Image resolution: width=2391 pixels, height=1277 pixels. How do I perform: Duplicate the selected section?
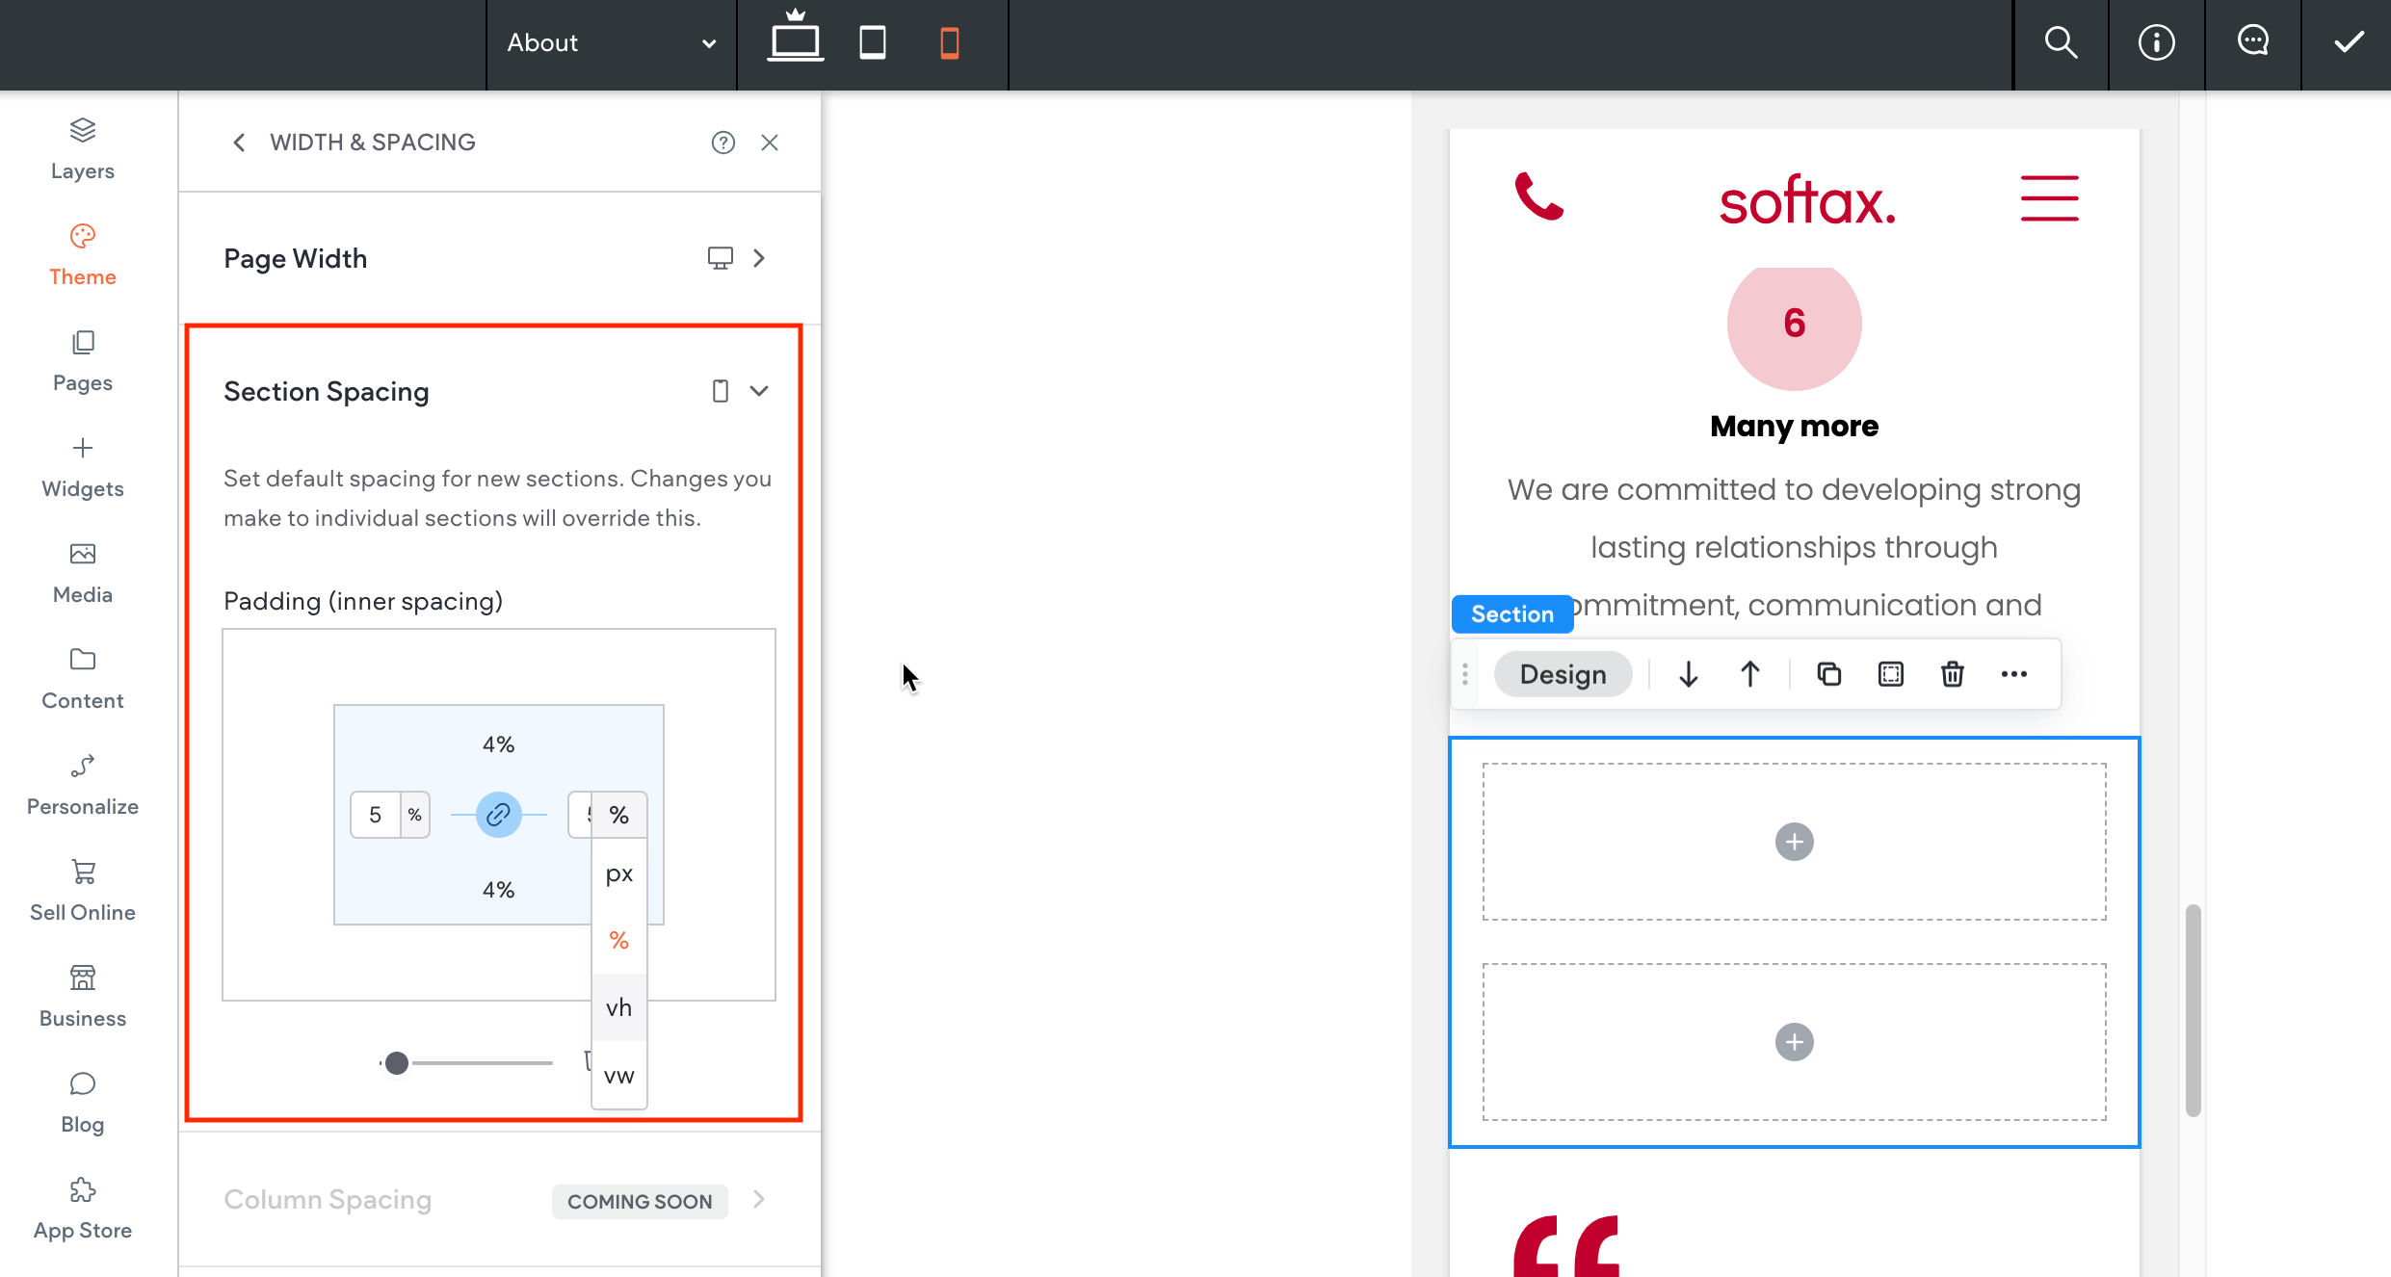1828,673
